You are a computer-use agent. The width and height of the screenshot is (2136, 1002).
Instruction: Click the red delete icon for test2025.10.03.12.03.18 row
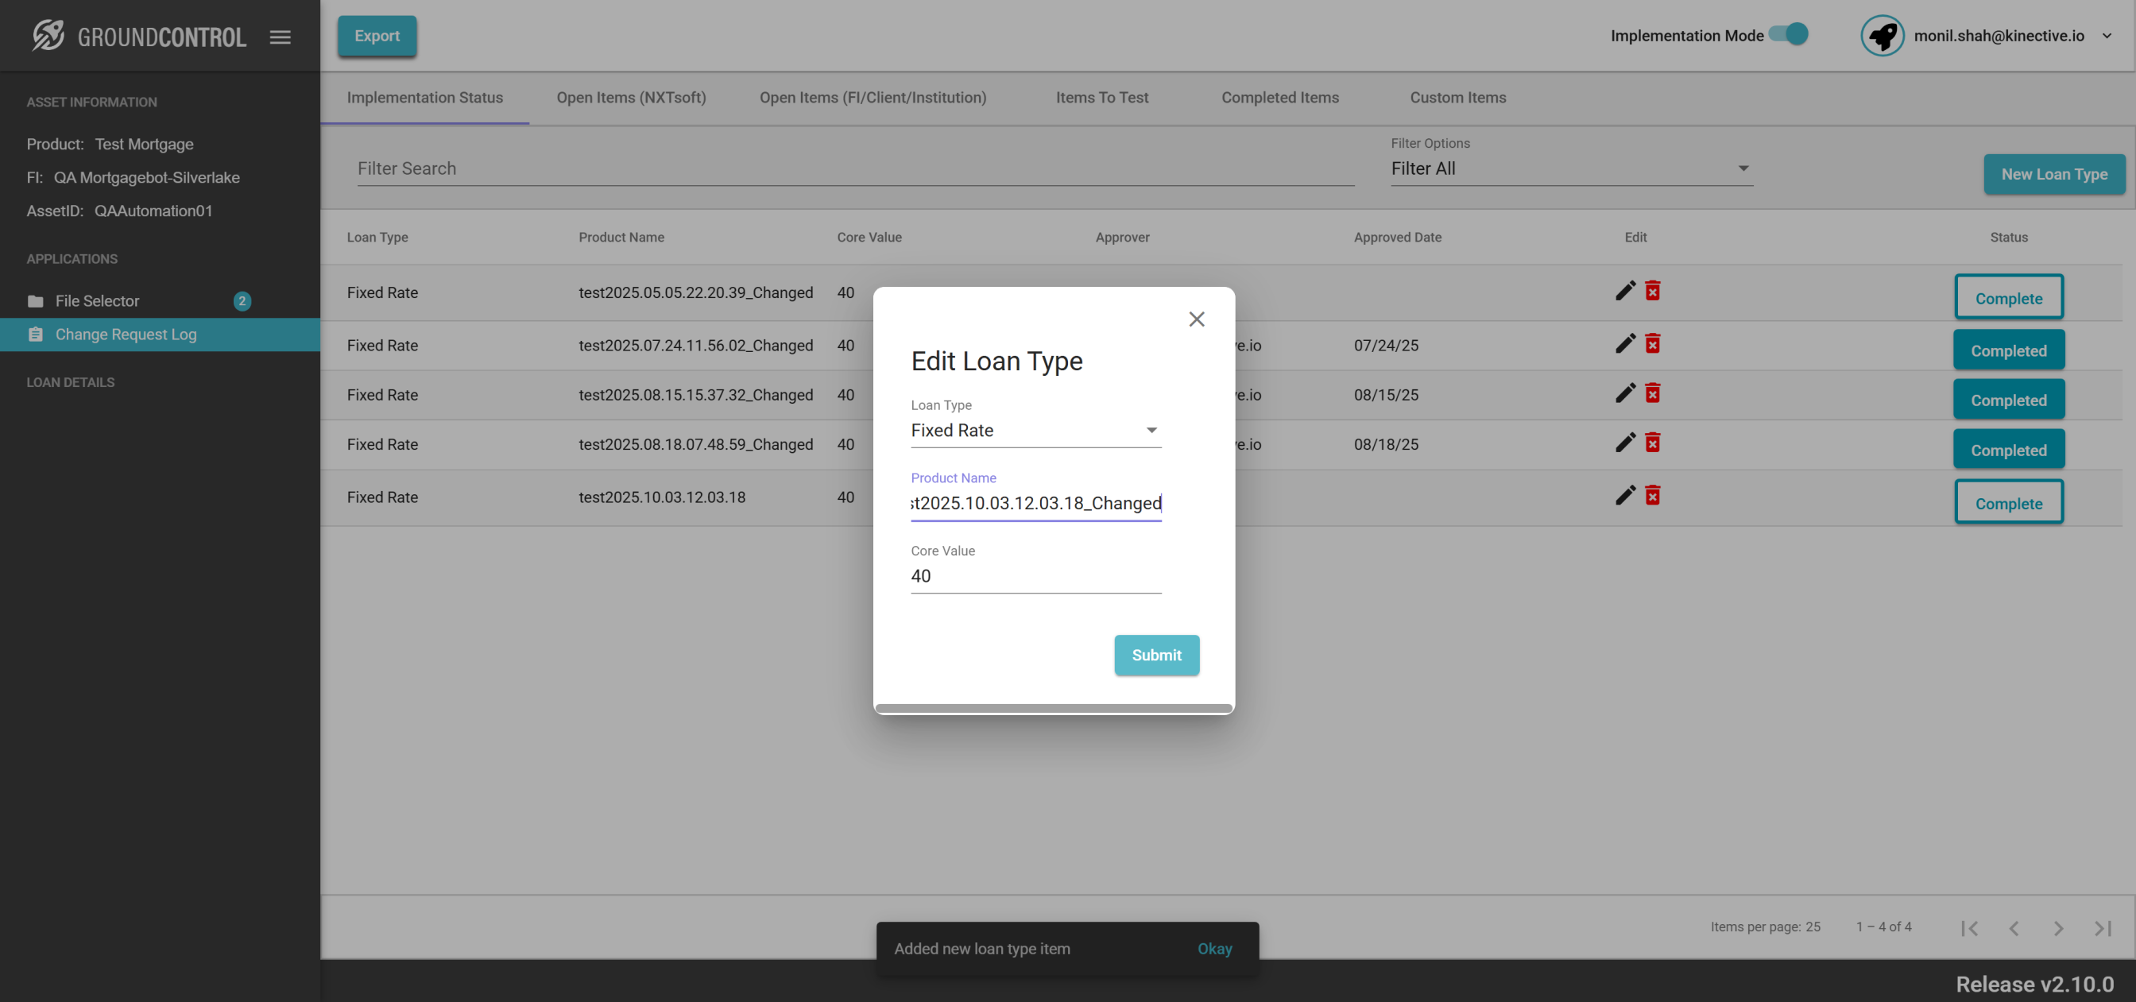click(1653, 496)
